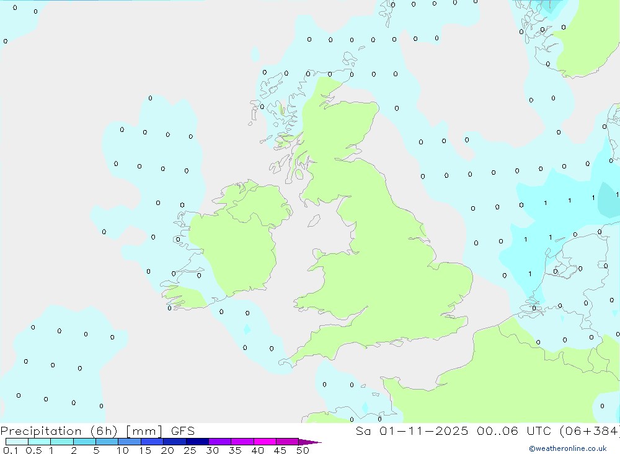Click the legend label "35"
The height and width of the screenshot is (454, 620).
pos(235,450)
